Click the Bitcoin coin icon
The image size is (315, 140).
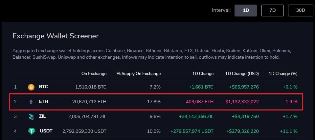click(x=31, y=87)
